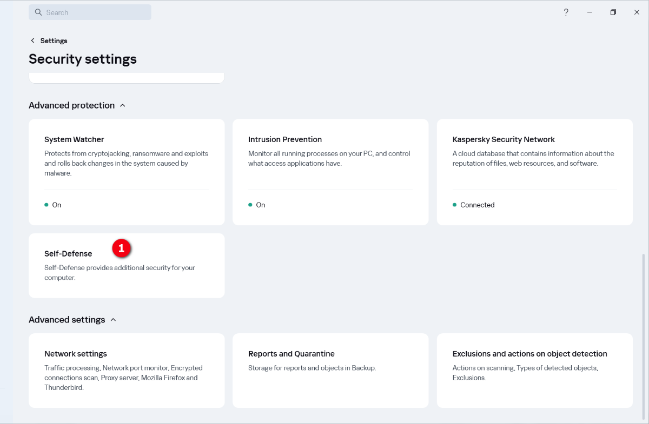Image resolution: width=649 pixels, height=424 pixels.
Task: Open help via the question mark icon
Action: (566, 12)
